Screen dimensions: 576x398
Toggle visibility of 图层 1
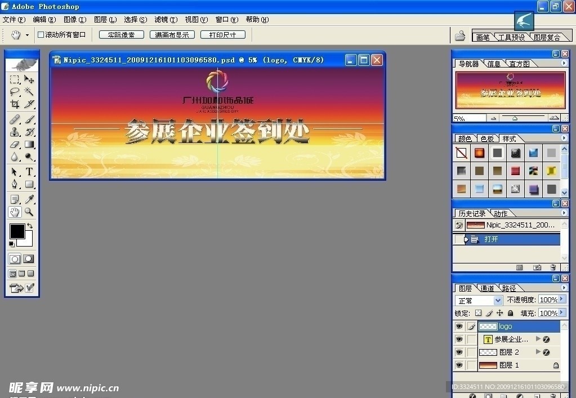click(459, 365)
